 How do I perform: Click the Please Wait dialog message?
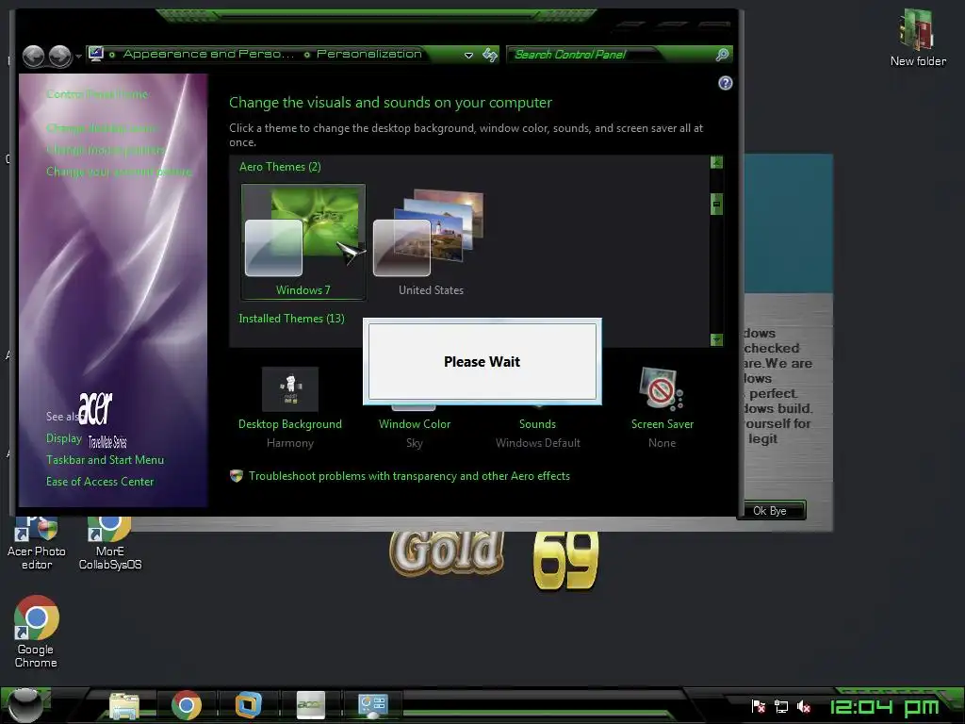pos(482,361)
